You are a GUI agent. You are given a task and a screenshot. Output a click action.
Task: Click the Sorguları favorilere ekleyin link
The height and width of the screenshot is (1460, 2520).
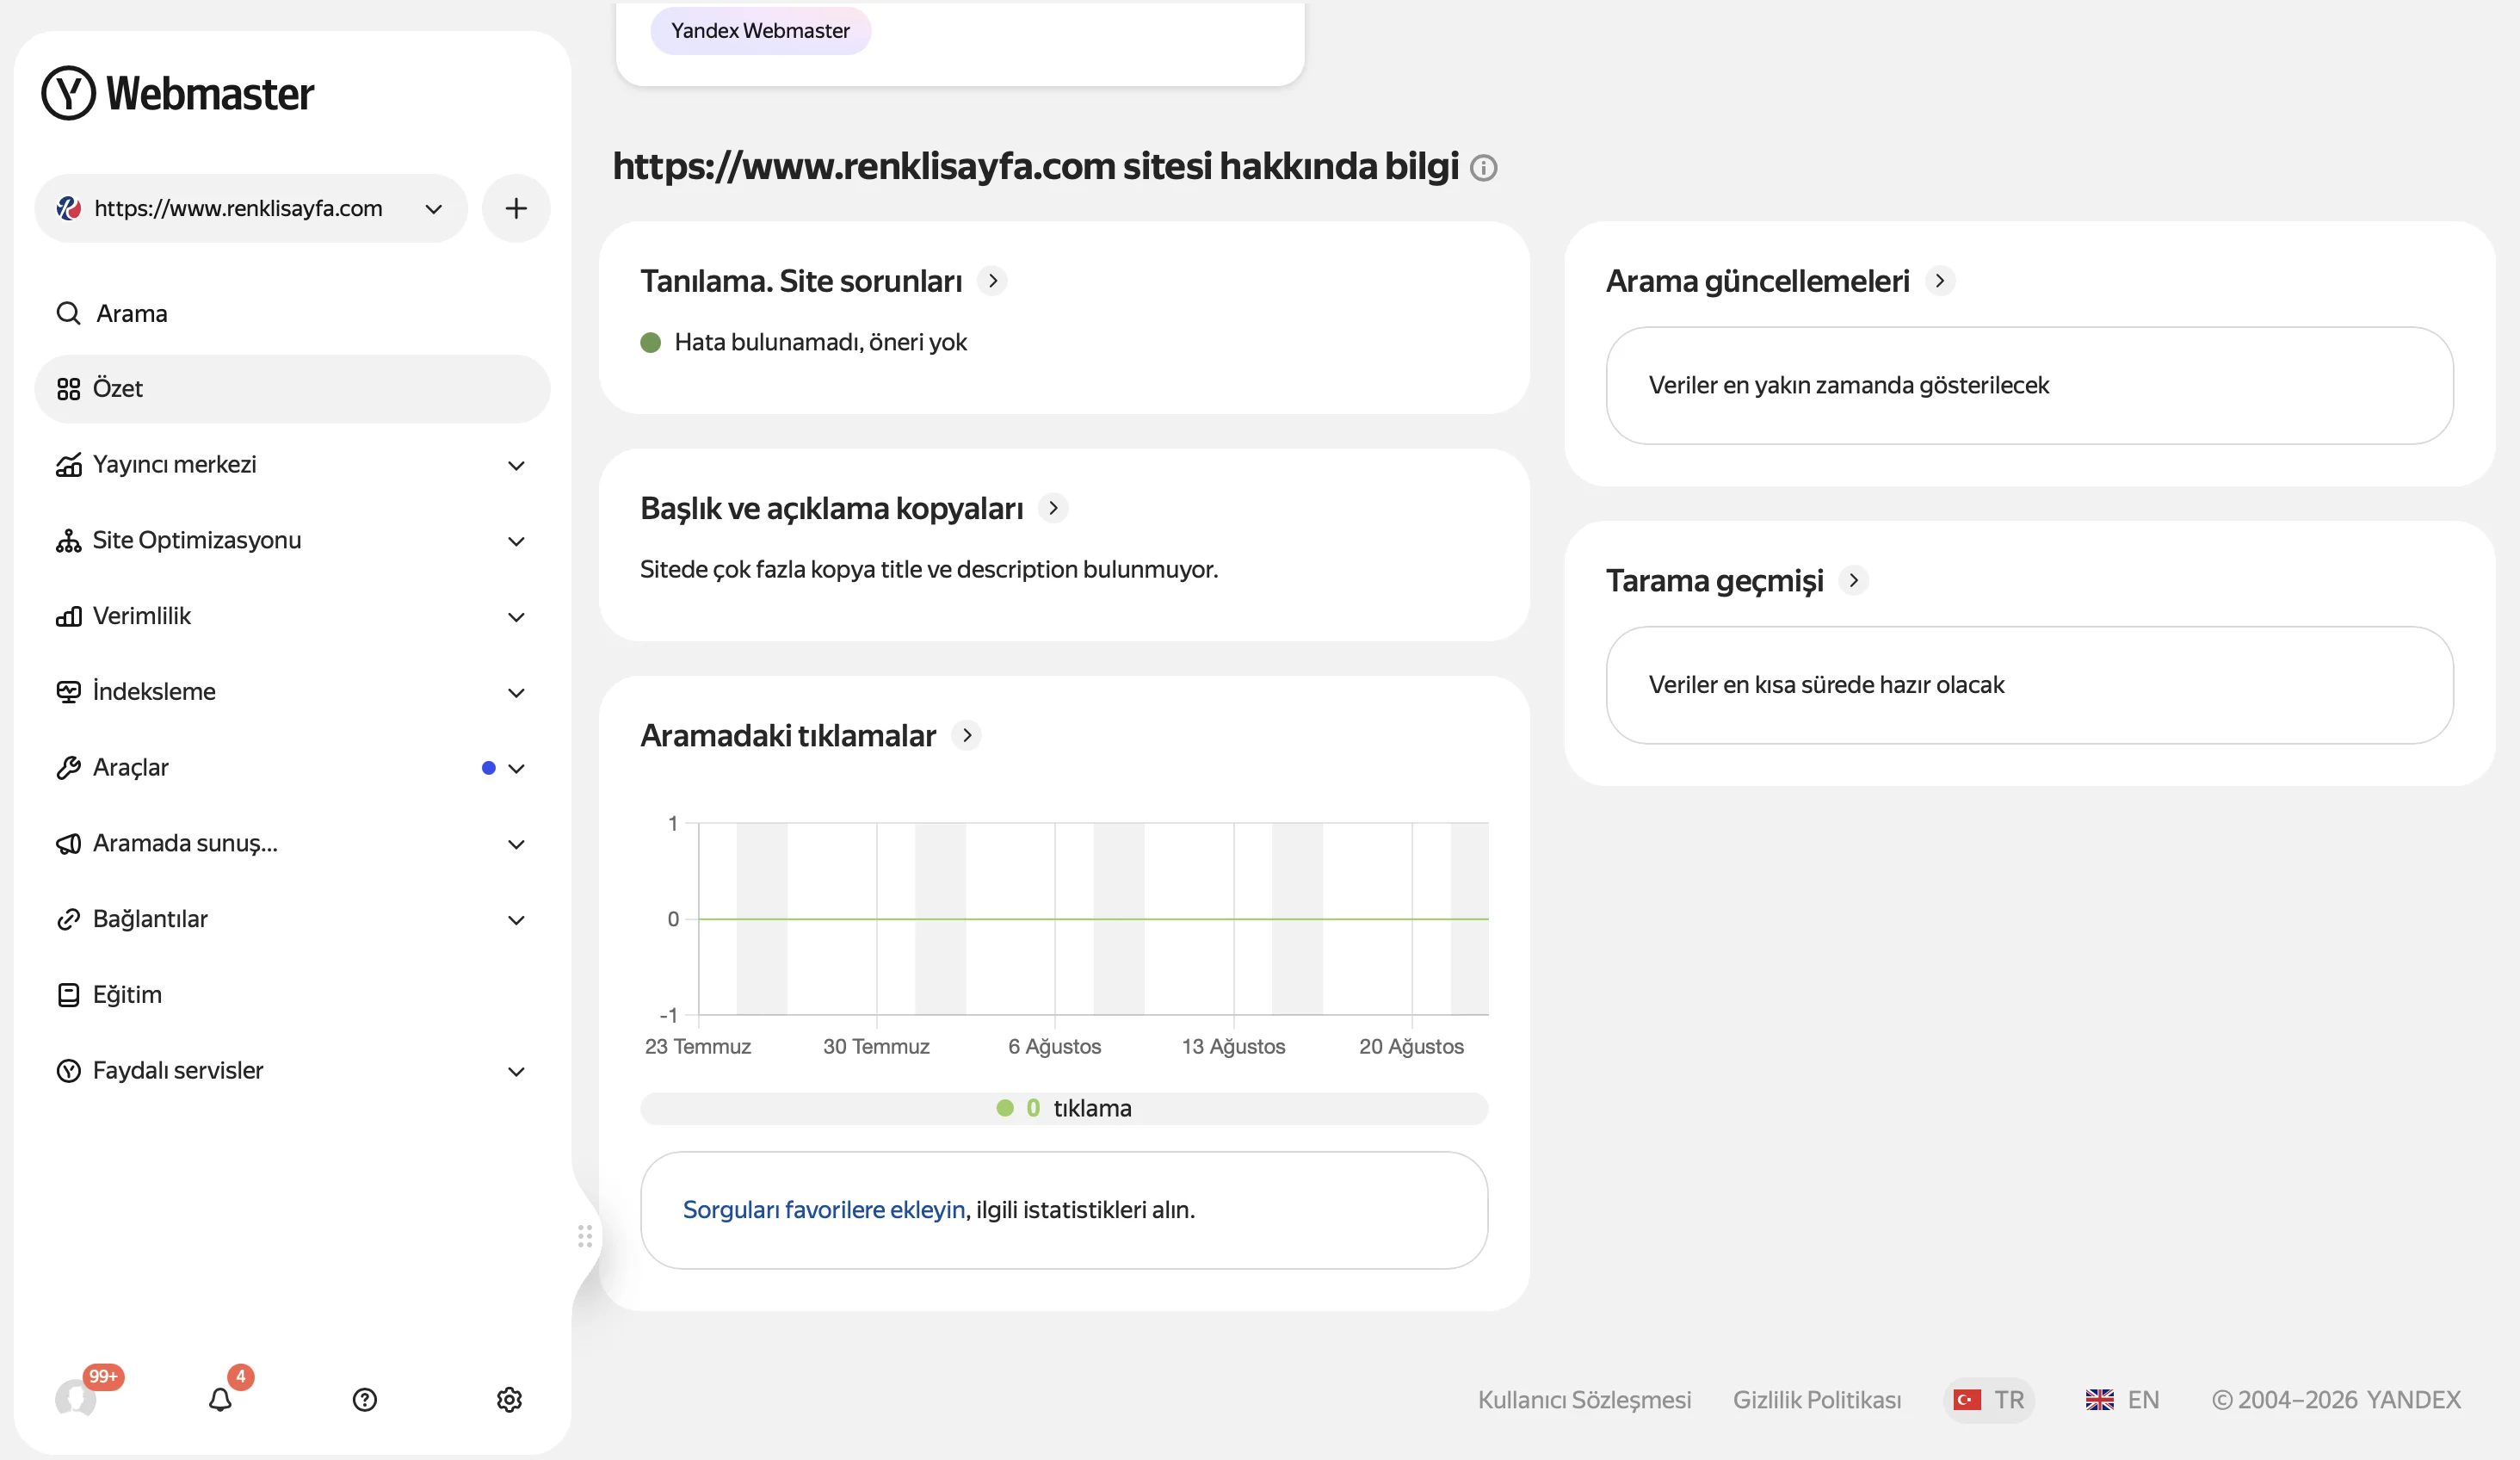pos(824,1210)
